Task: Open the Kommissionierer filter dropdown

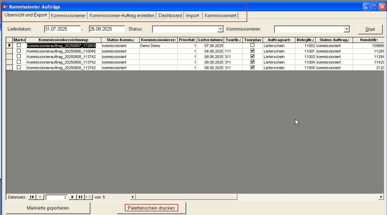Action: coord(346,29)
